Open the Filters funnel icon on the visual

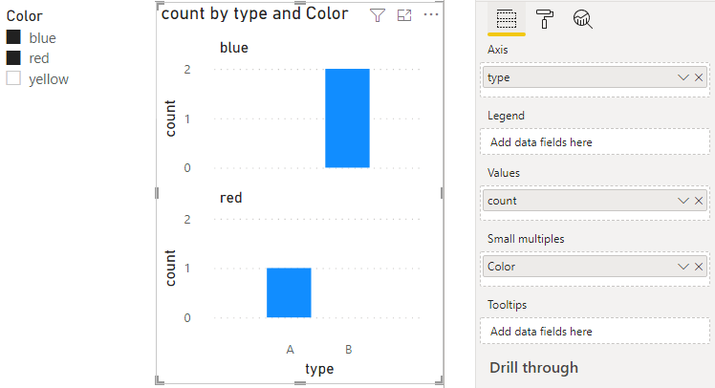tap(378, 15)
